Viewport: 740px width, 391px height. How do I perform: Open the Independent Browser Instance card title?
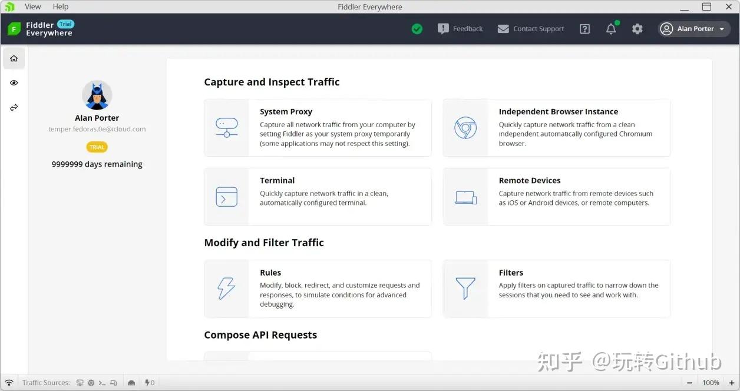point(559,112)
